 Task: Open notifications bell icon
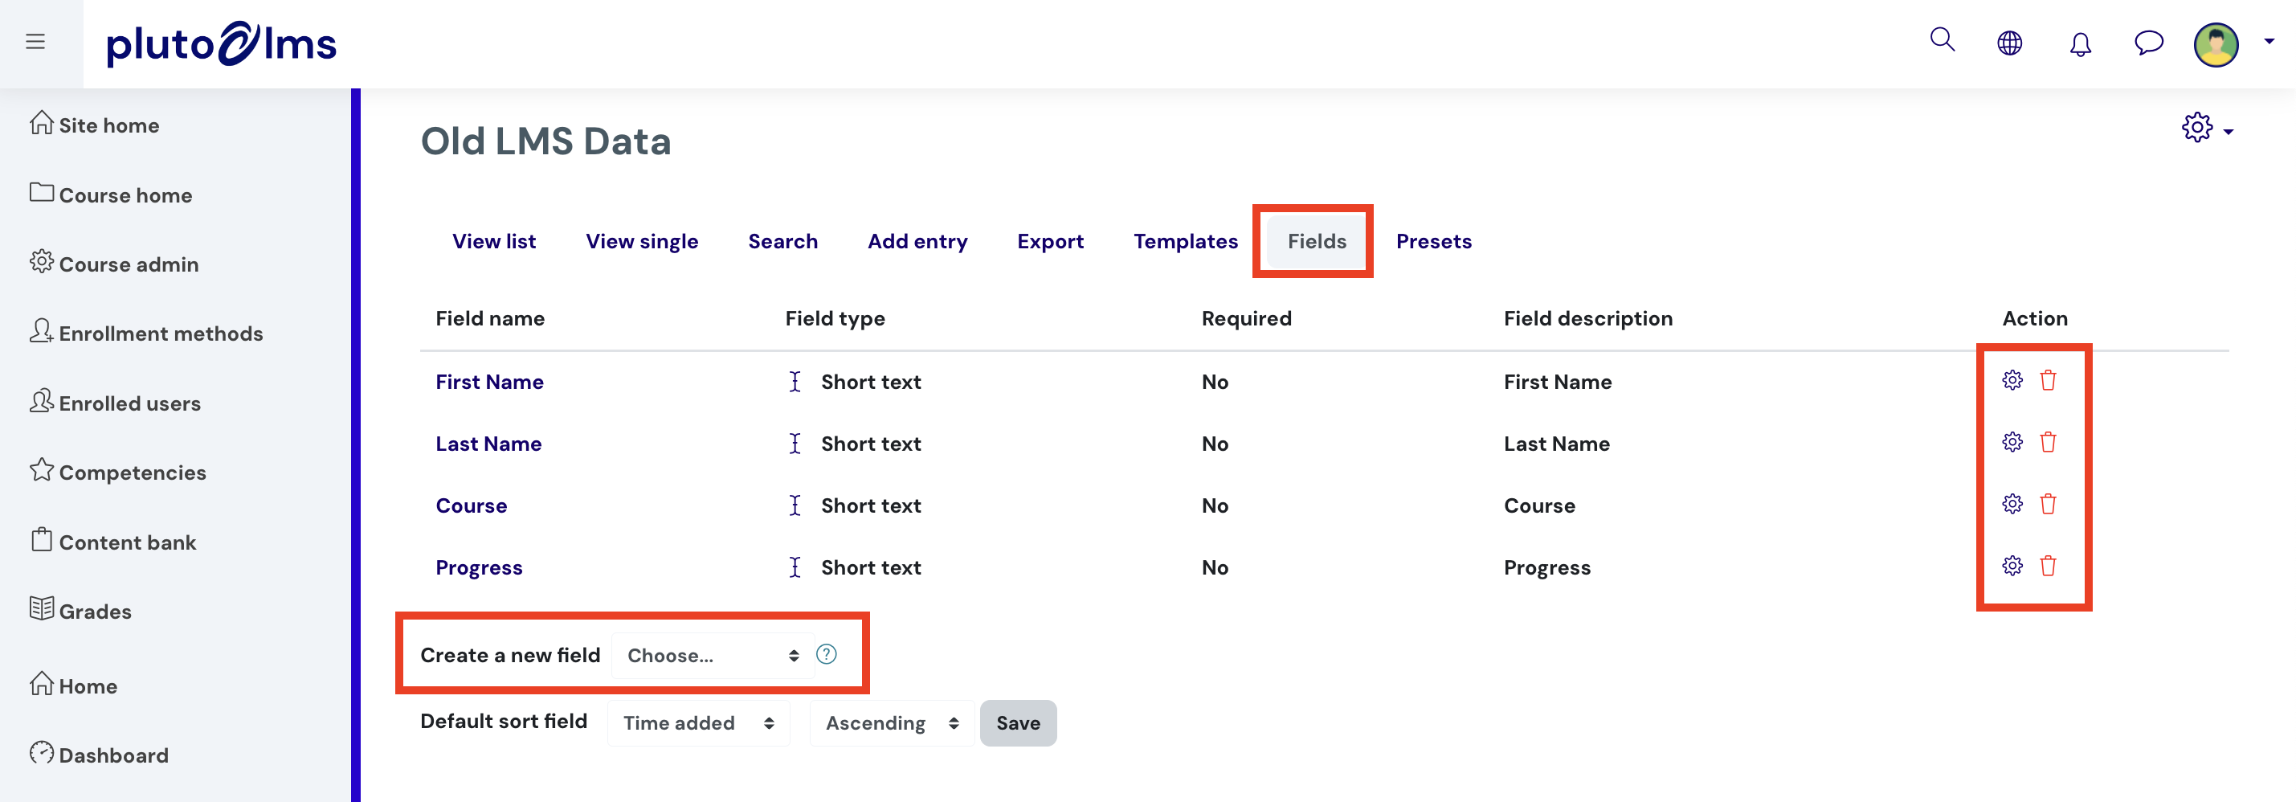(2081, 43)
